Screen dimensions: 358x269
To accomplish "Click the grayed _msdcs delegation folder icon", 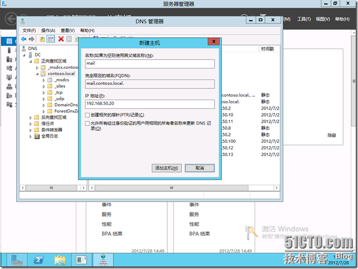I will [x=50, y=80].
